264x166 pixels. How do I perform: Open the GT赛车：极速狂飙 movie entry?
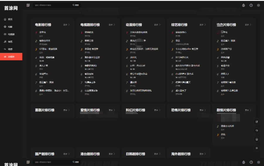(x=48, y=49)
